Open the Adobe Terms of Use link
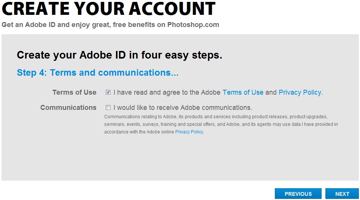The height and width of the screenshot is (200, 360). click(243, 92)
